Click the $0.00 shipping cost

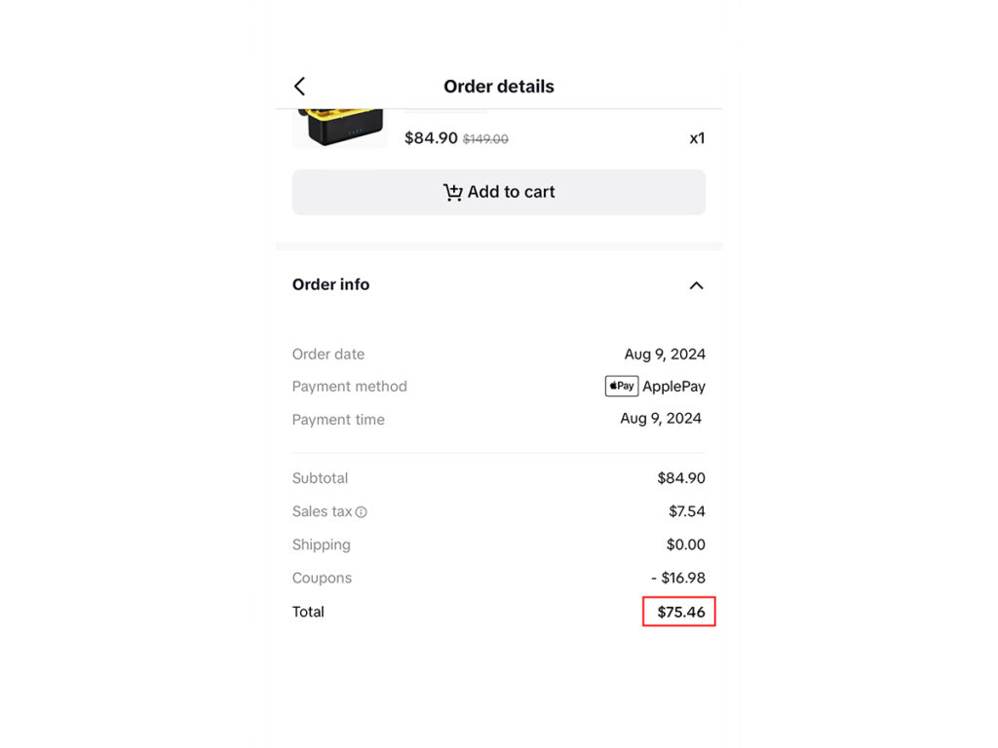[x=686, y=544]
